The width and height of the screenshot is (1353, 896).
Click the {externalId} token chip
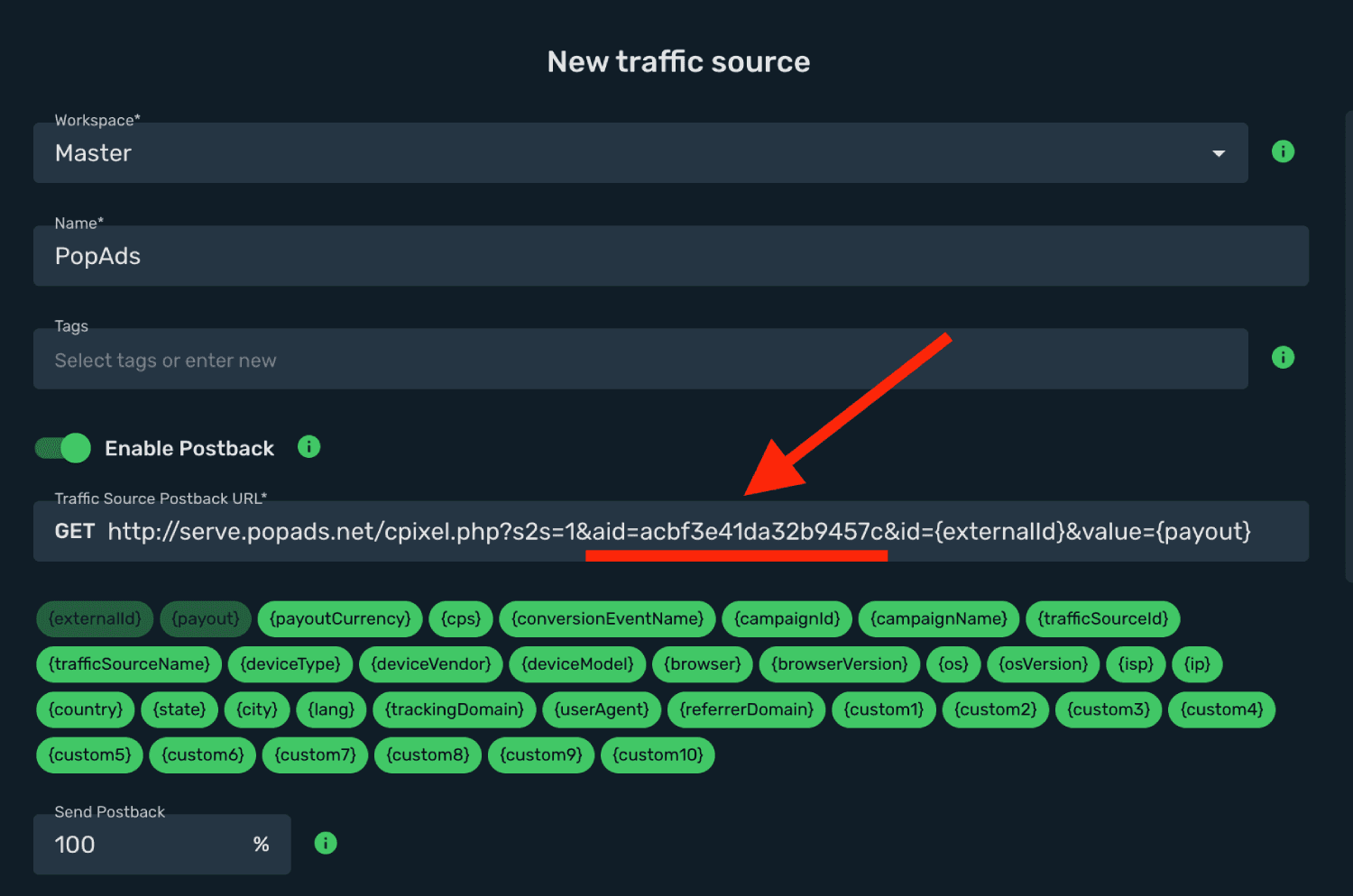95,618
